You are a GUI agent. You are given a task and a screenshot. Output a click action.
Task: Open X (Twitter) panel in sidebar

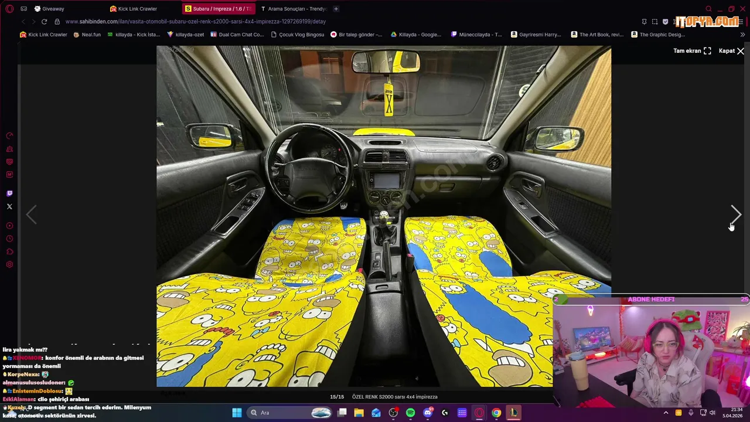(x=9, y=206)
